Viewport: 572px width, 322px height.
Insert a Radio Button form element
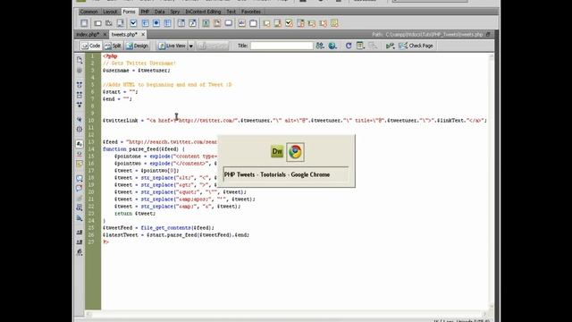coord(156,23)
